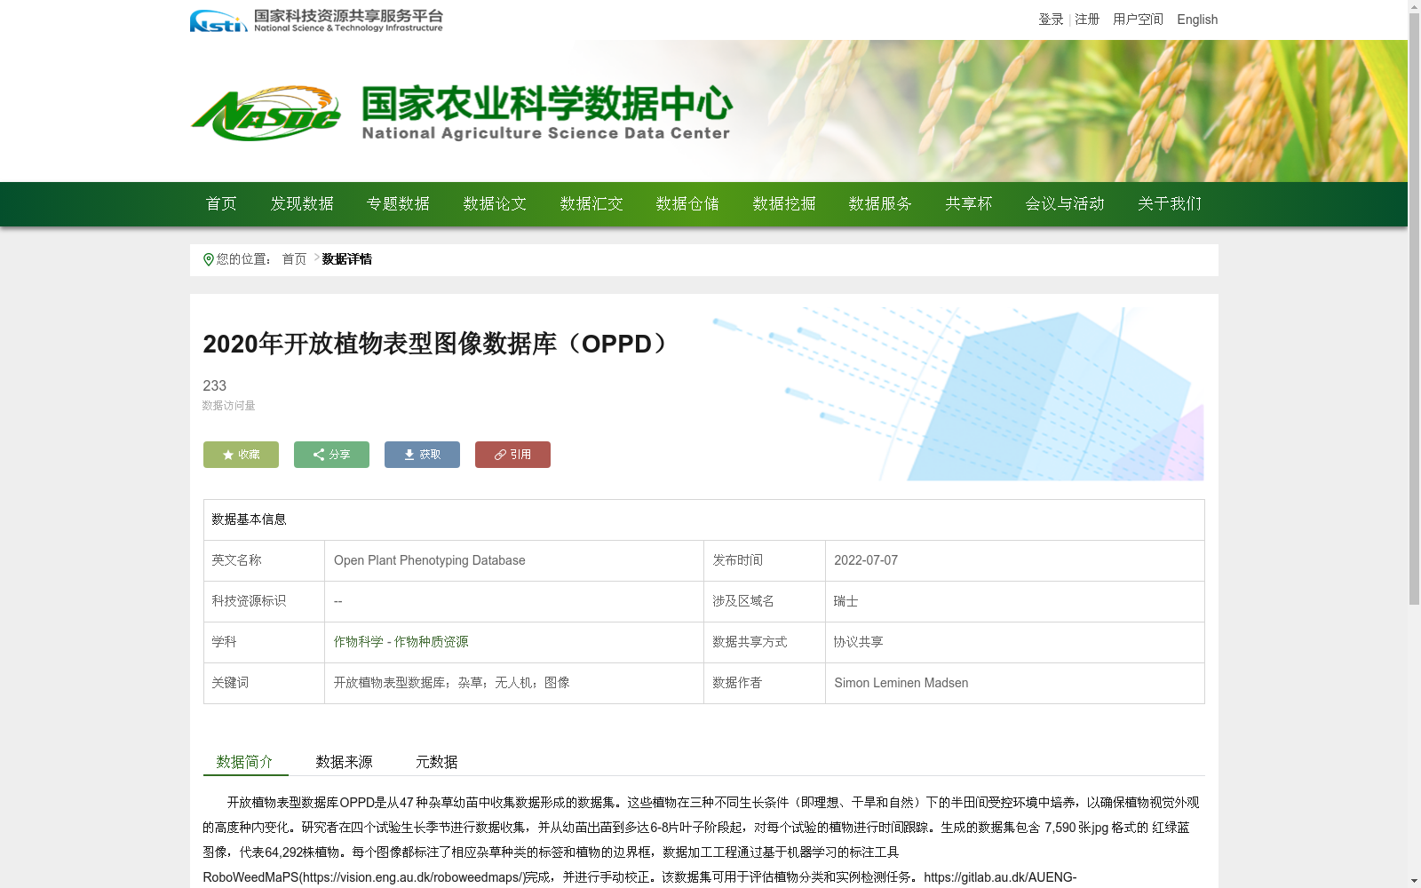Click the 关键词 label cell
This screenshot has width=1421, height=888.
pyautogui.click(x=265, y=684)
